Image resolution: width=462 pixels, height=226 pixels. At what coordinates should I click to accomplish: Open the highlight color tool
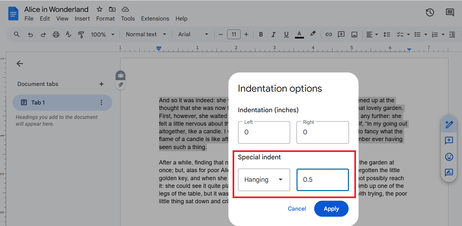click(313, 34)
